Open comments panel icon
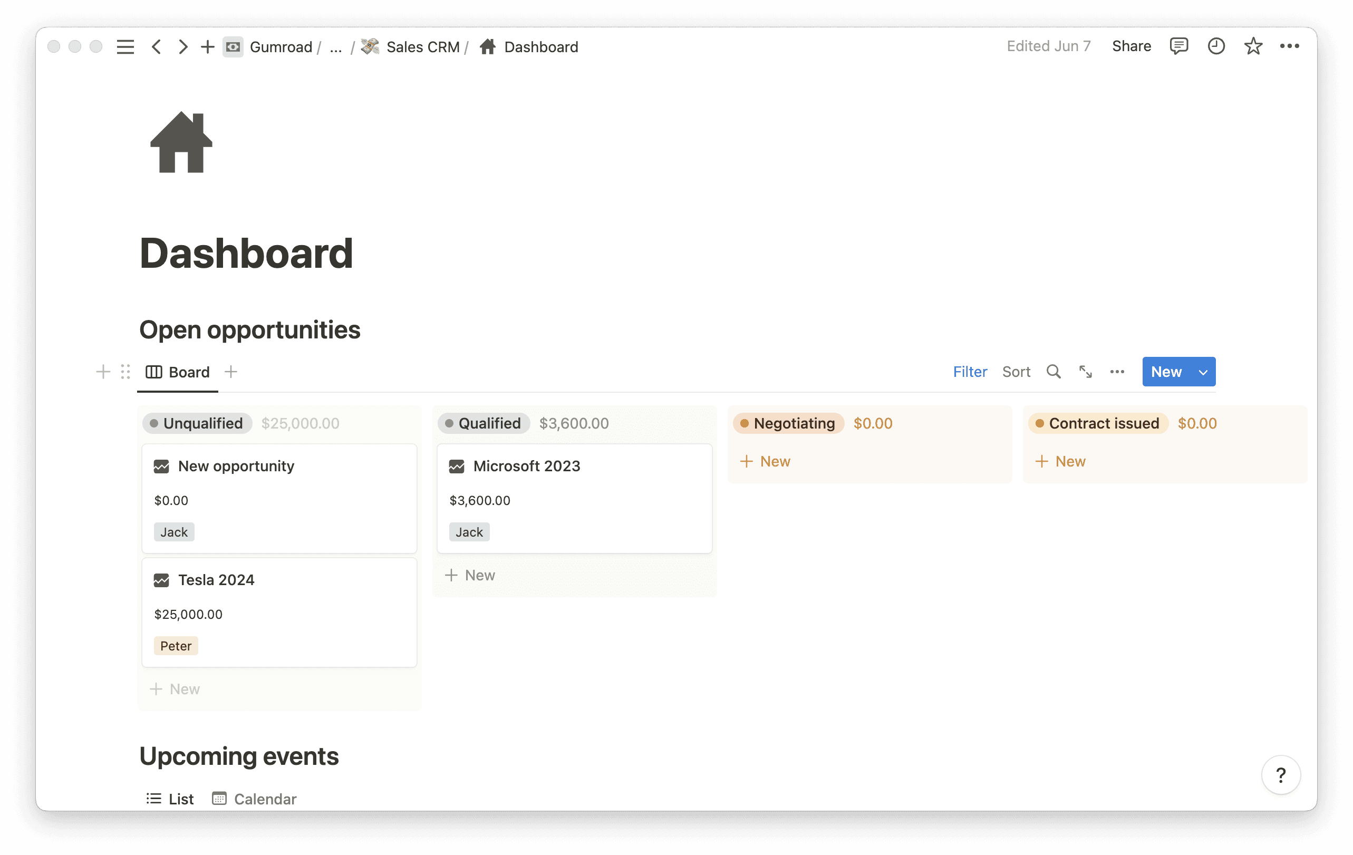Image resolution: width=1353 pixels, height=855 pixels. point(1178,46)
